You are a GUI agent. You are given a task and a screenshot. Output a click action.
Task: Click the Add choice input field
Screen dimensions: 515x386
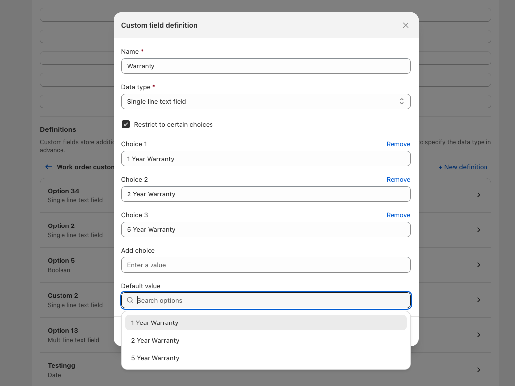point(266,265)
